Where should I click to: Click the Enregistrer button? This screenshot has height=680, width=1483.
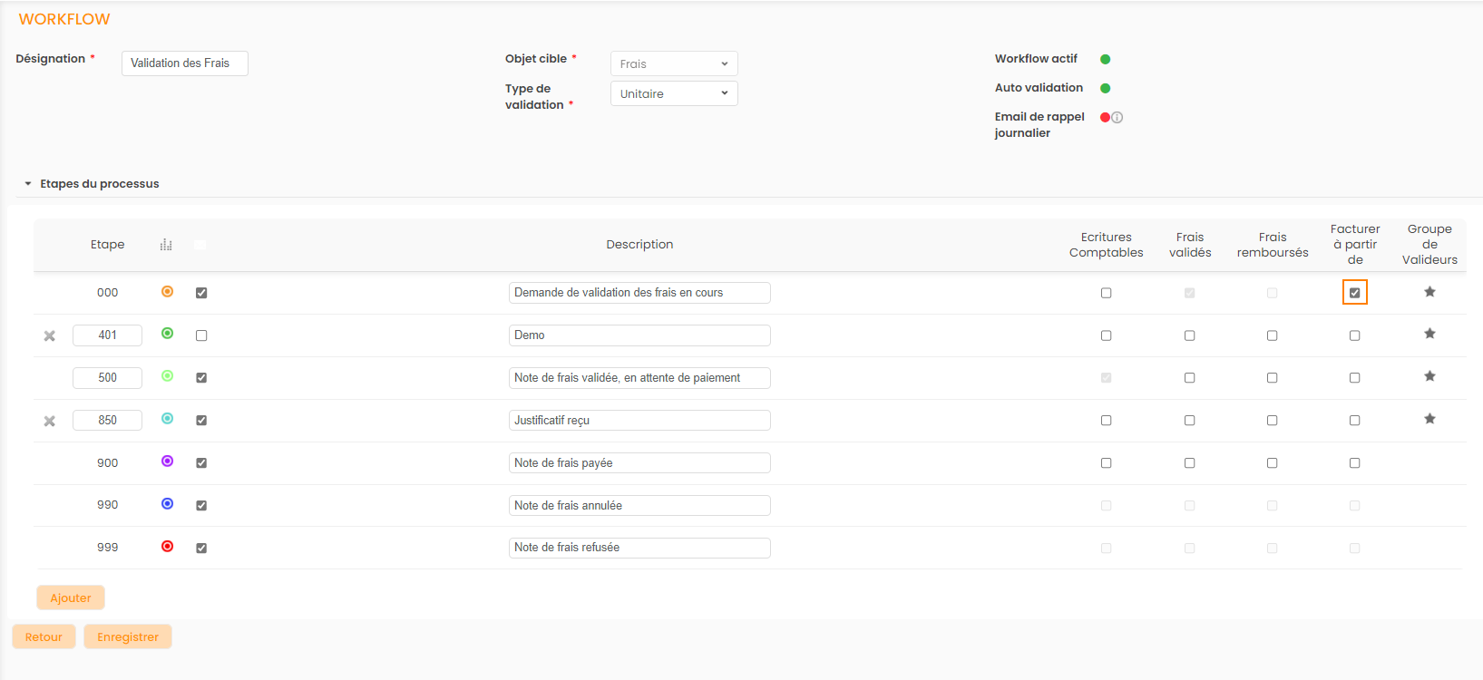[x=128, y=637]
